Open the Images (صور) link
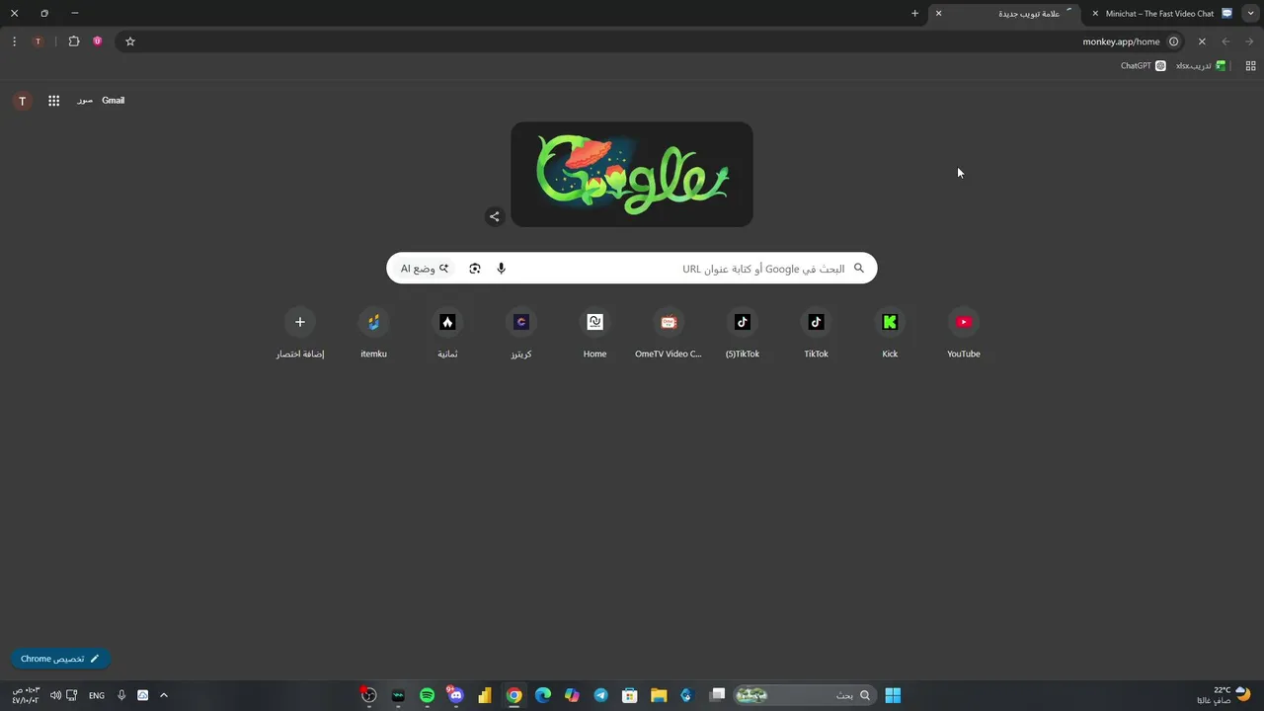 (85, 101)
